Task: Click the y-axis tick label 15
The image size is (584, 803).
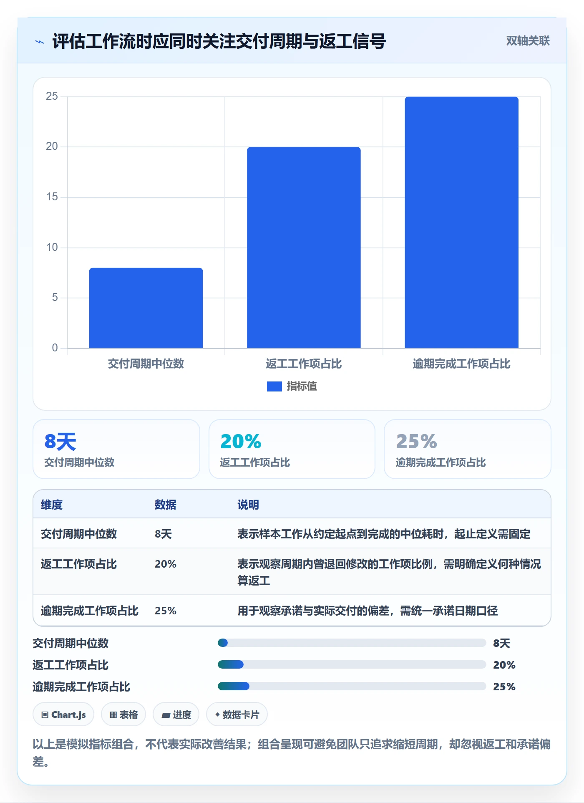Action: coord(52,197)
